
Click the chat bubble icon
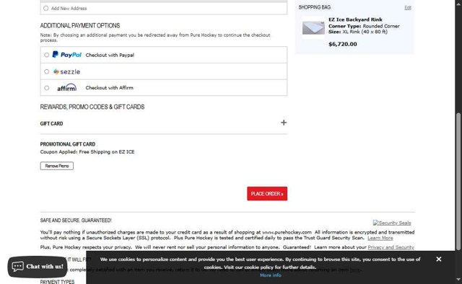point(17,267)
